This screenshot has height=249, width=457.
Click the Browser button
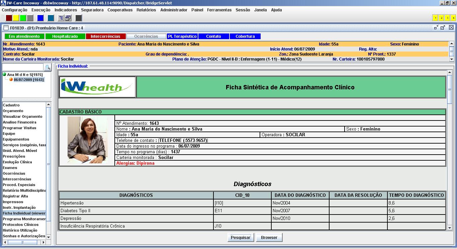pos(269,238)
